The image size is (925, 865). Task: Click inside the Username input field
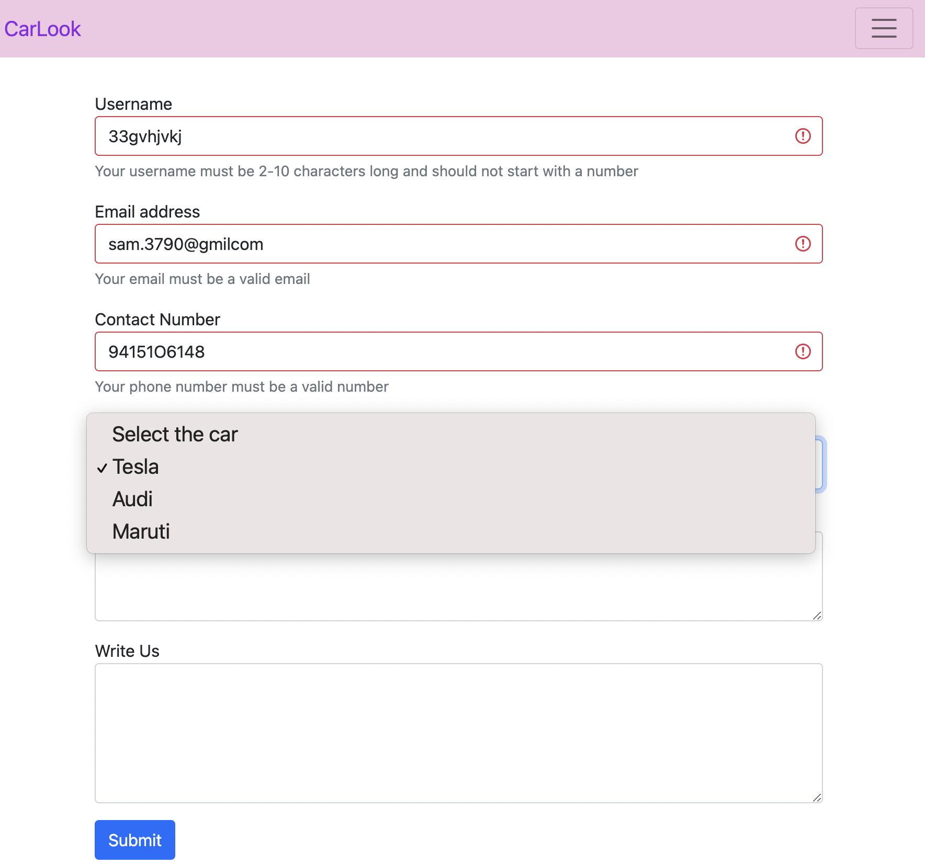pyautogui.click(x=366, y=136)
